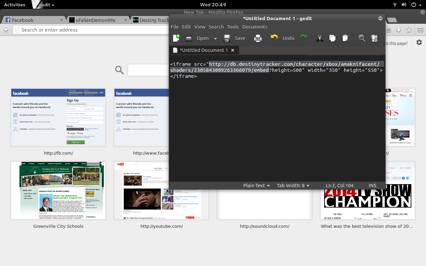Click the magnifier icon beside search field
Image resolution: width=426 pixels, height=266 pixels.
coord(119,70)
